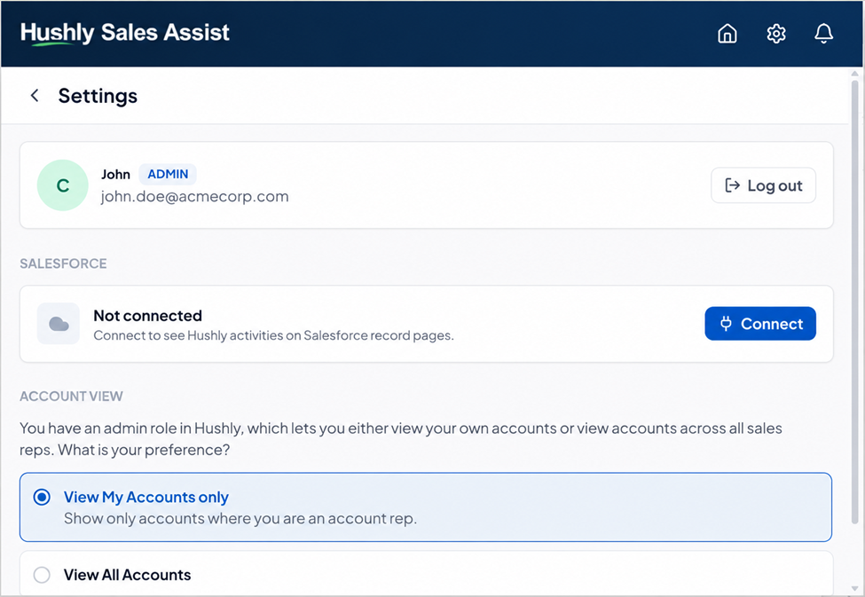Select View My Accounts only radio
The image size is (865, 597).
42,497
